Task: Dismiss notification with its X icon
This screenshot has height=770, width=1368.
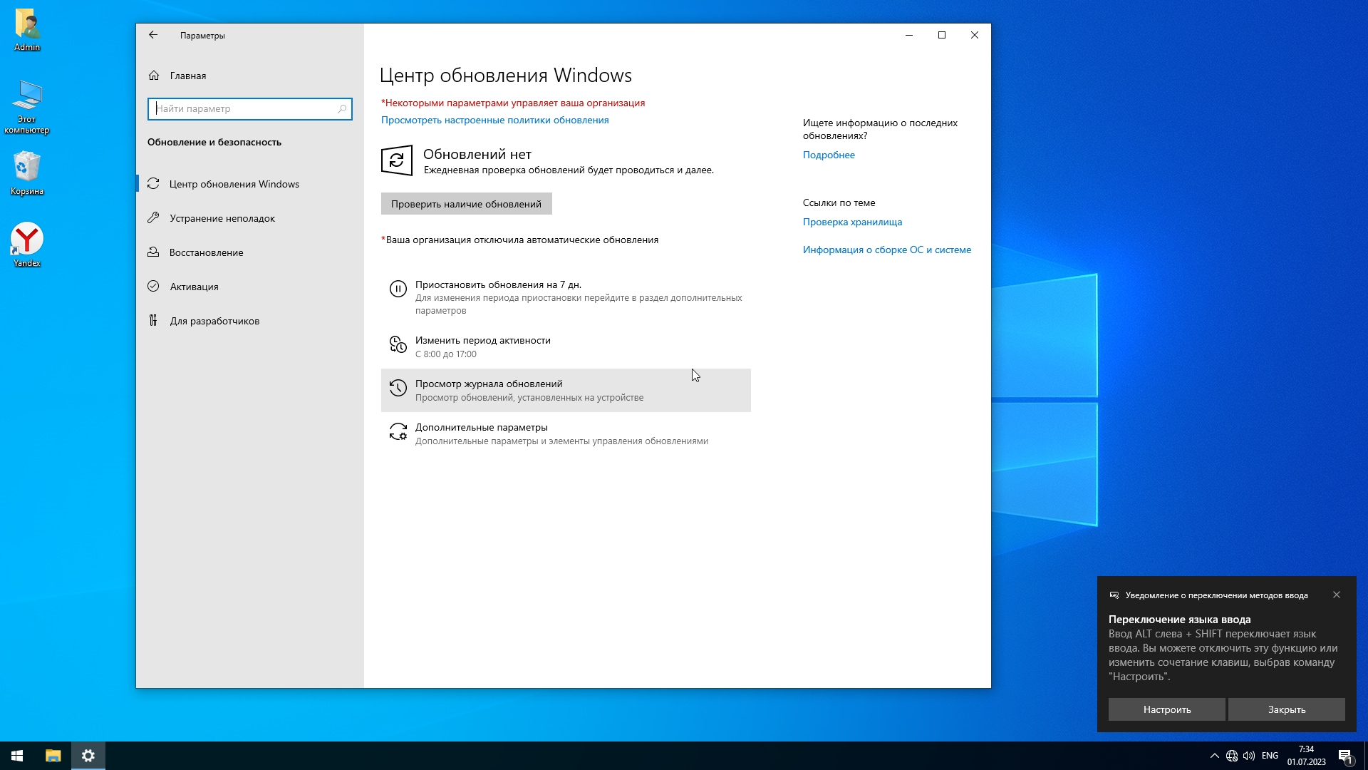Action: point(1337,595)
